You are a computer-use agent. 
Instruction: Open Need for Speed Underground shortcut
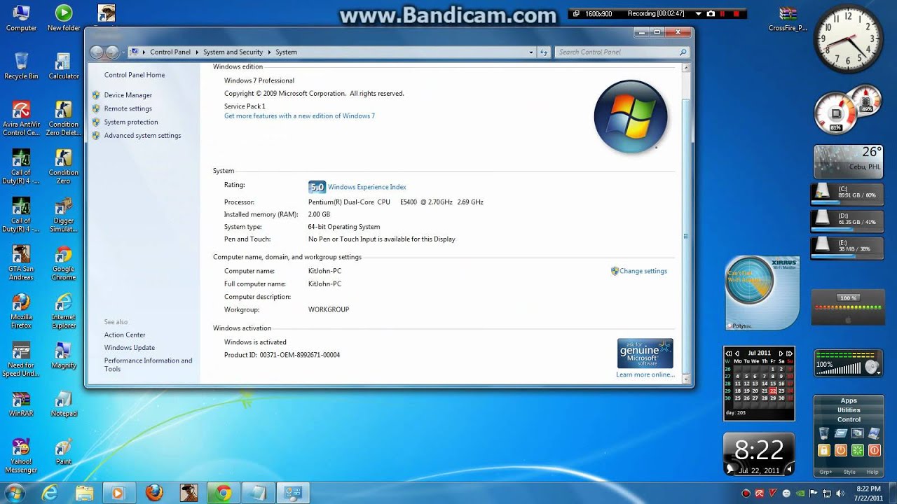click(x=21, y=359)
